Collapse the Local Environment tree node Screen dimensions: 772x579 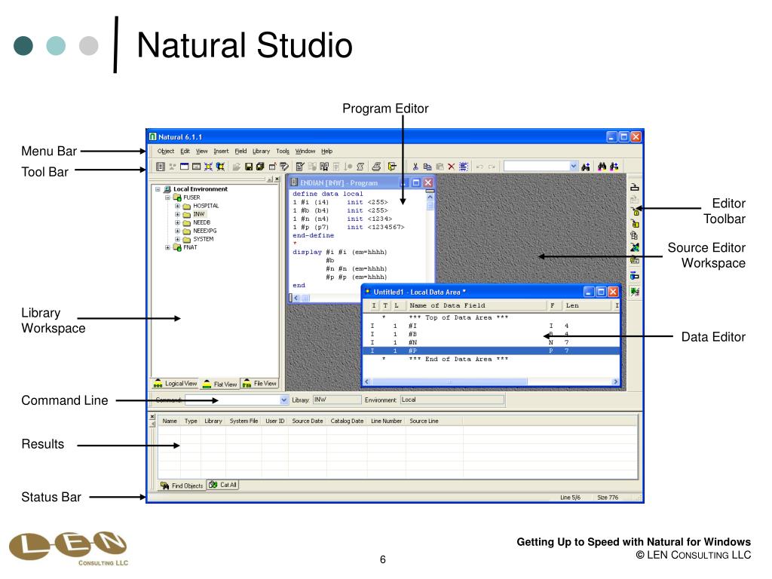click(x=158, y=189)
